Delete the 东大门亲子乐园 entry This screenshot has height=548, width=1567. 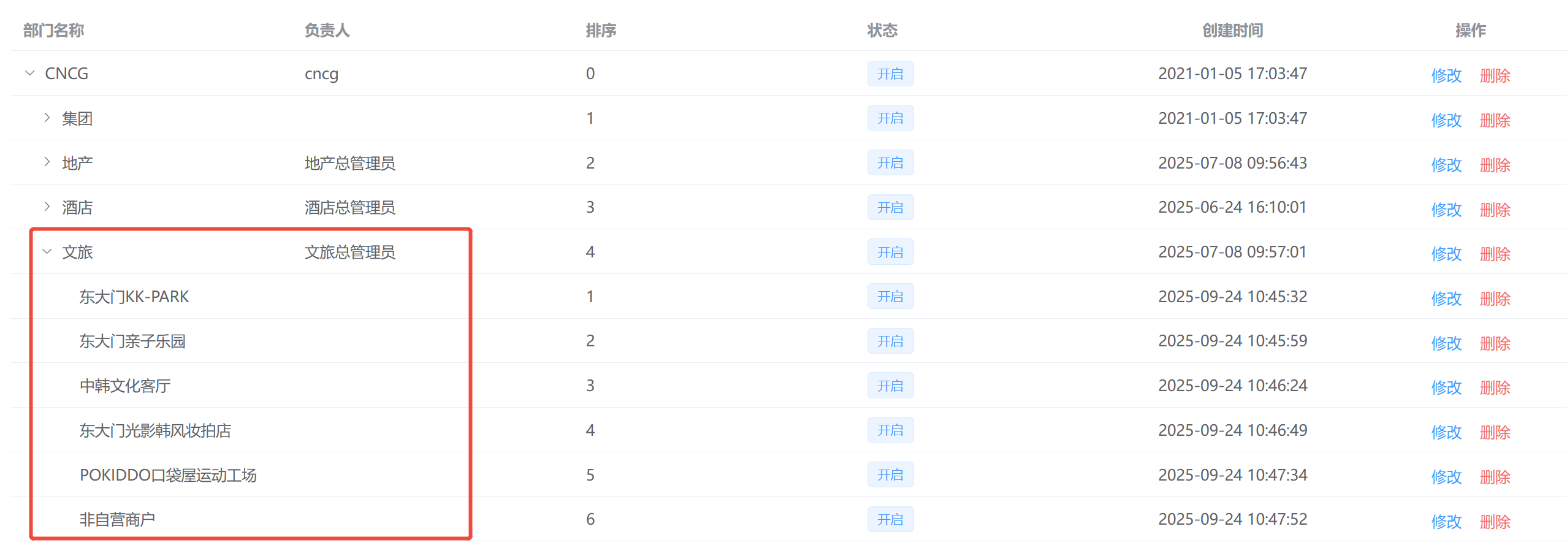1495,343
